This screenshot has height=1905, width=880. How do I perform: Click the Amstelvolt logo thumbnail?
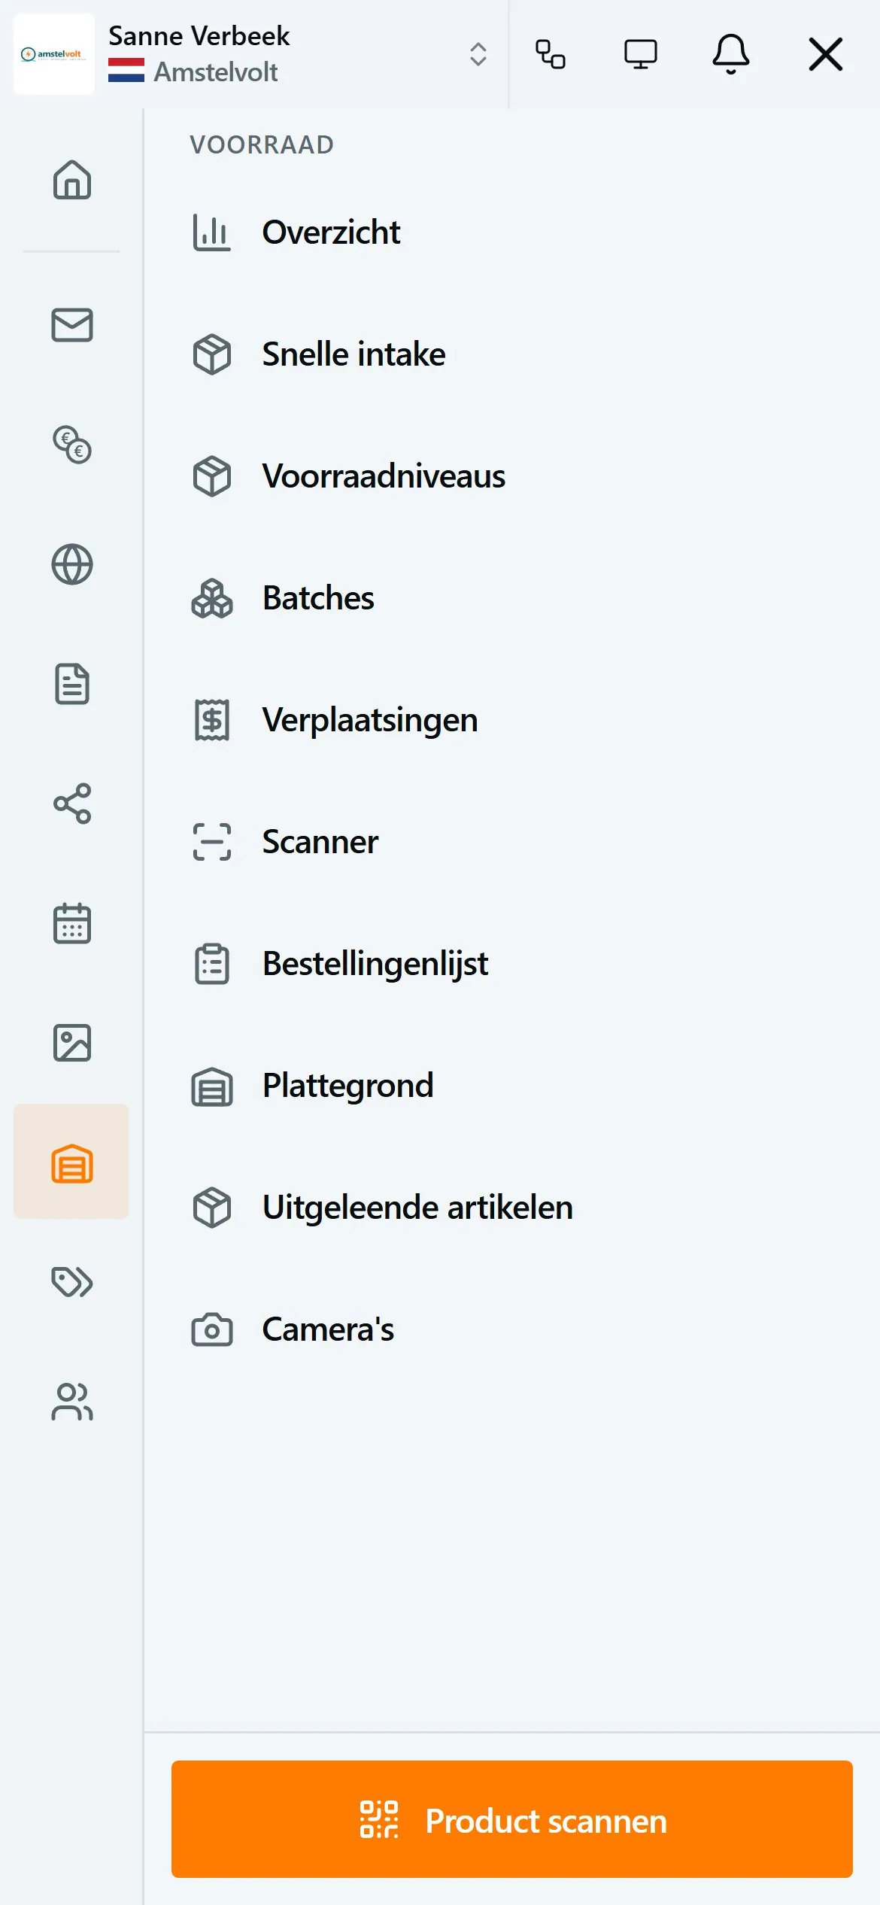(x=54, y=54)
